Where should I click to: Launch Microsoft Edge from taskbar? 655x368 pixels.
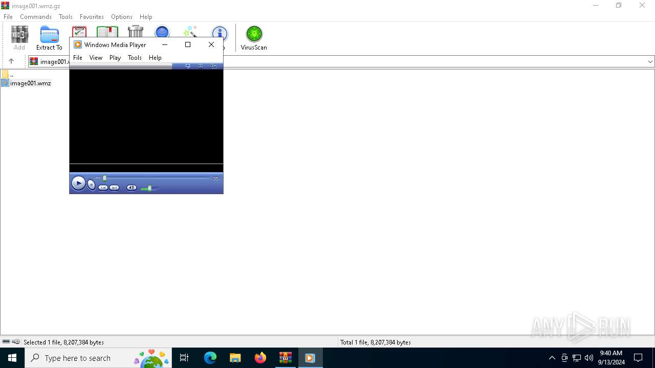[x=210, y=358]
